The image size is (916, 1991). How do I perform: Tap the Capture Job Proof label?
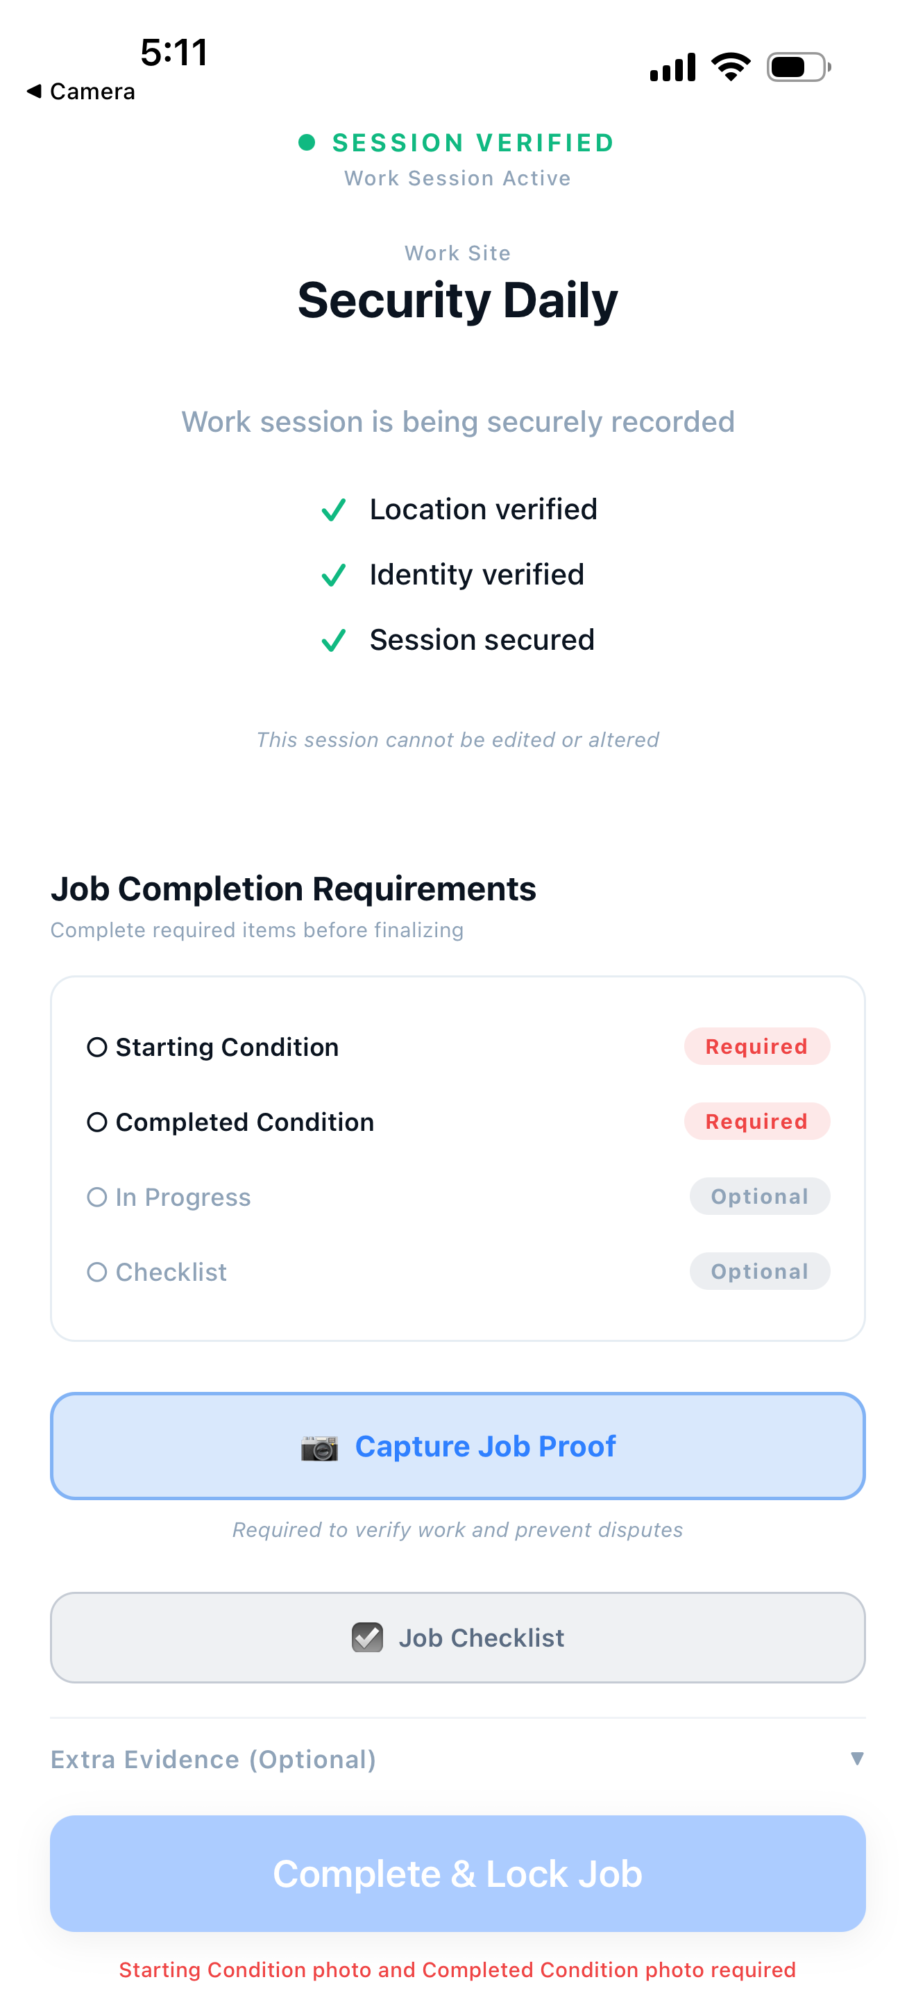coord(485,1447)
